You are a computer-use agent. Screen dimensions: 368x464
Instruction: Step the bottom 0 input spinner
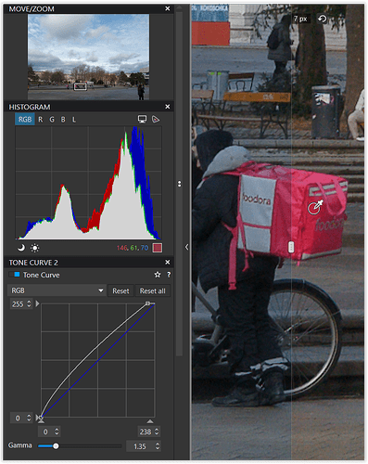pyautogui.click(x=57, y=432)
